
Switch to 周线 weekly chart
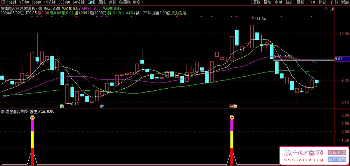102,2
